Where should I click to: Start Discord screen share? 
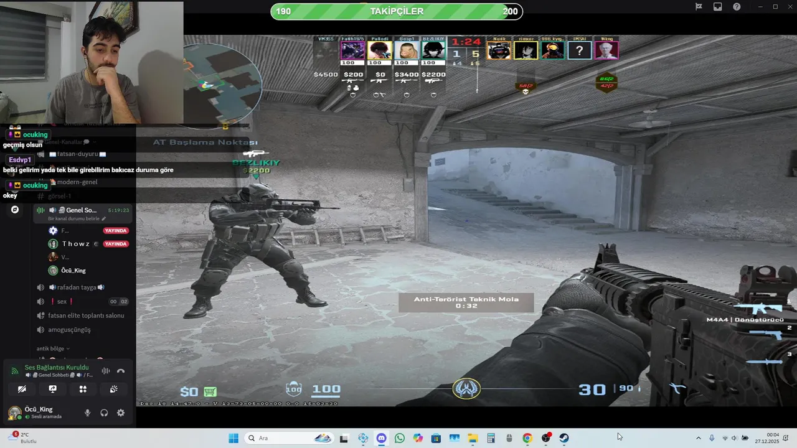52,389
